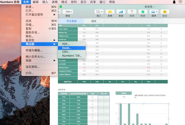Click the Jon Smith row header
Viewport: 185px width, 125px height.
click(x=68, y=61)
